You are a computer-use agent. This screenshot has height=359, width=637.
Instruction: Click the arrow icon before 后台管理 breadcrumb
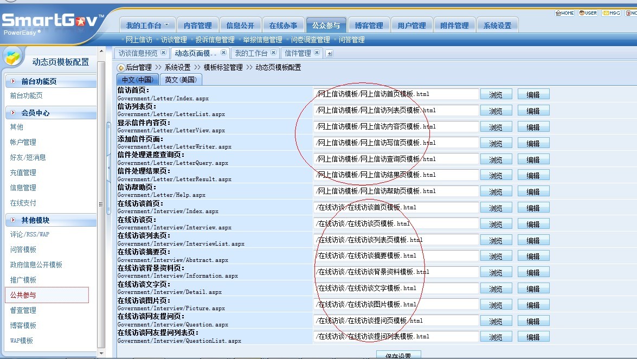[121, 68]
